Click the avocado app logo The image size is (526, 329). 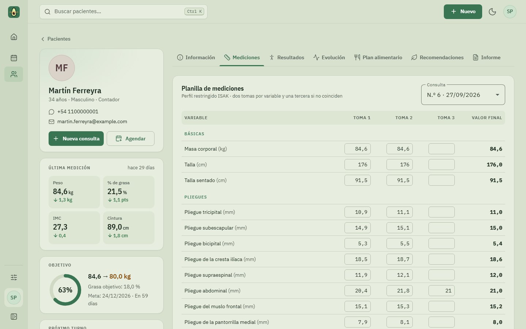click(14, 12)
